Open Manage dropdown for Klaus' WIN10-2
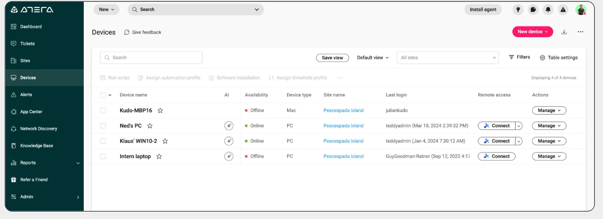The width and height of the screenshot is (603, 219). (549, 141)
